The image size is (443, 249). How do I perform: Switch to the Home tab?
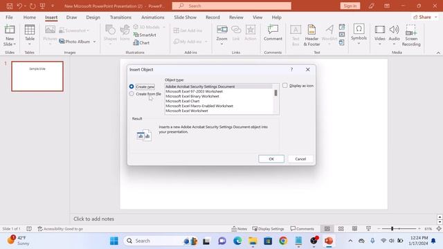click(x=29, y=17)
